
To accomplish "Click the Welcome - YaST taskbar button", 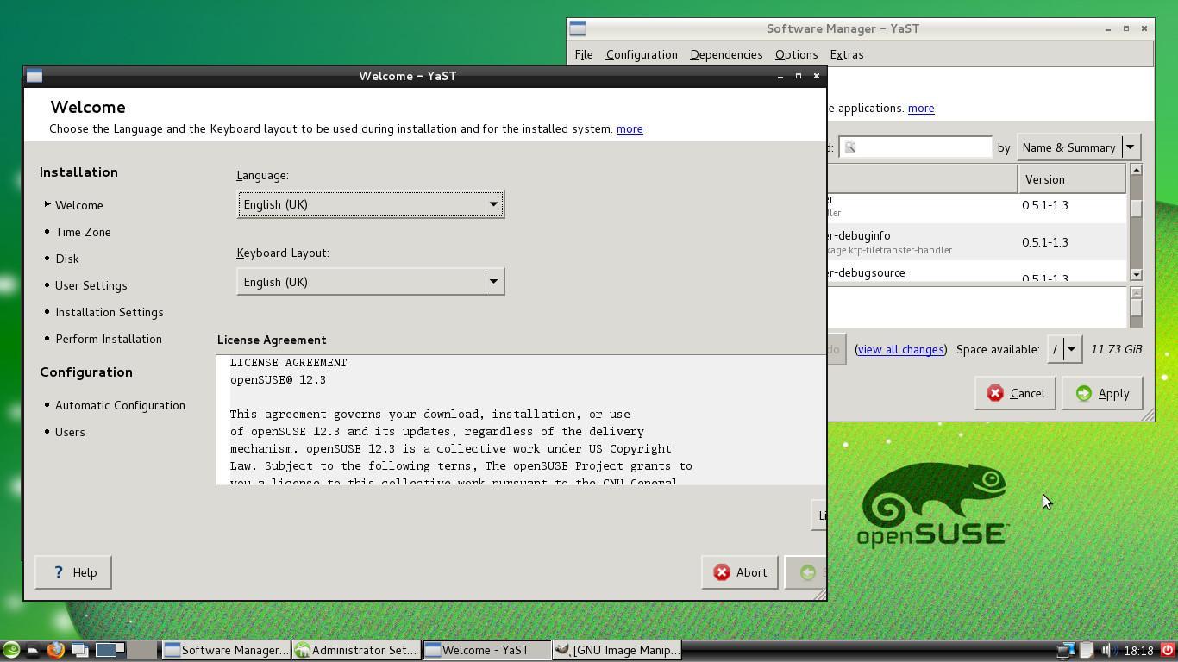I will (x=486, y=650).
